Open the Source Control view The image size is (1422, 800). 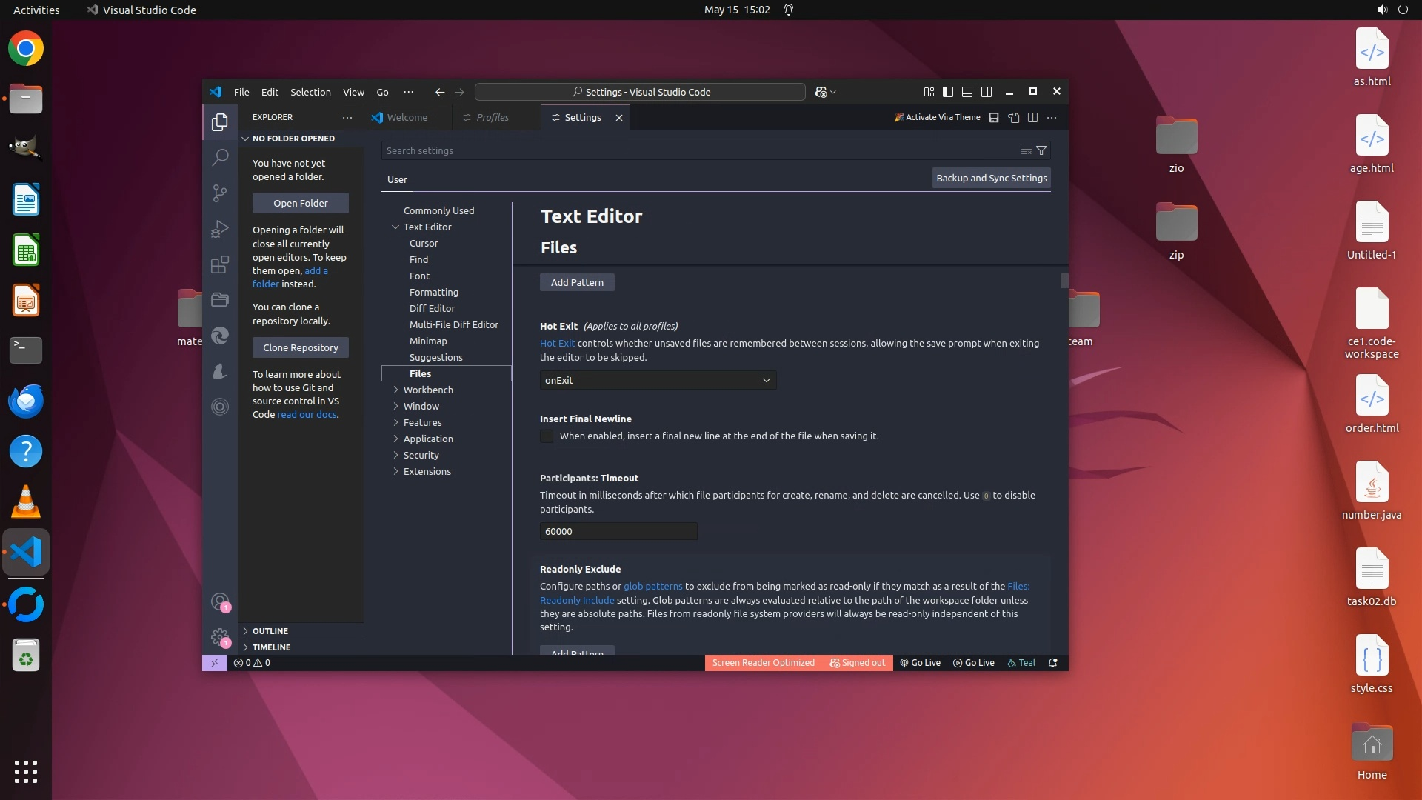pyautogui.click(x=220, y=193)
